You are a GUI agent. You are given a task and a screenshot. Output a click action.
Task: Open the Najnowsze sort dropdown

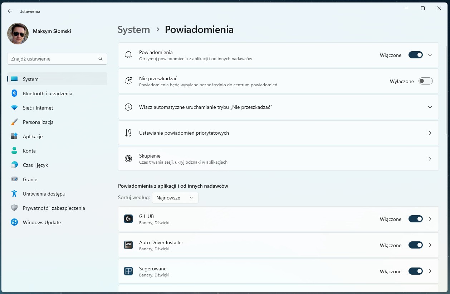tap(175, 197)
